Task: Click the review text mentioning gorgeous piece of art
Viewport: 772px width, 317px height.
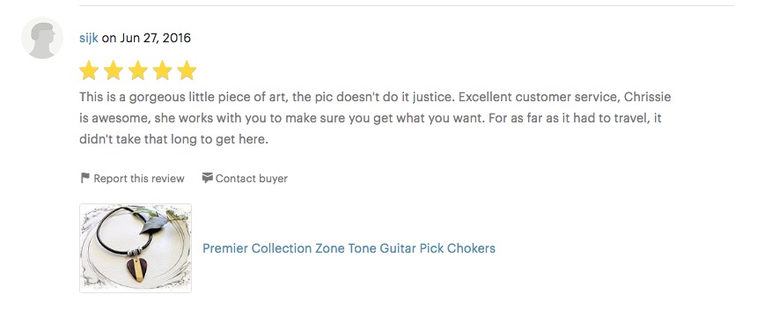Action: pos(375,97)
